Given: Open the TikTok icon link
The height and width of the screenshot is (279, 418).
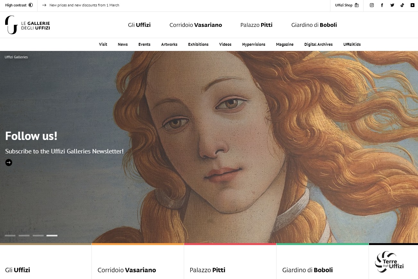Looking at the screenshot, I should [402, 5].
